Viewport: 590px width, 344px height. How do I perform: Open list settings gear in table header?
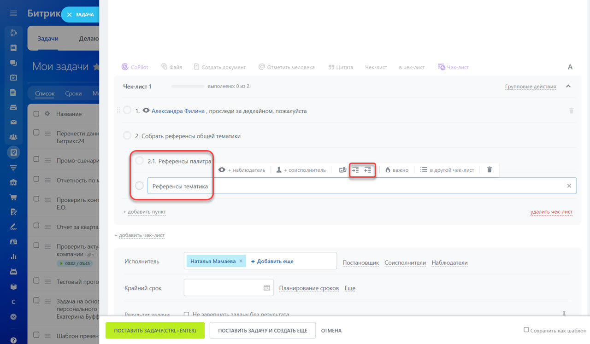[x=47, y=114]
